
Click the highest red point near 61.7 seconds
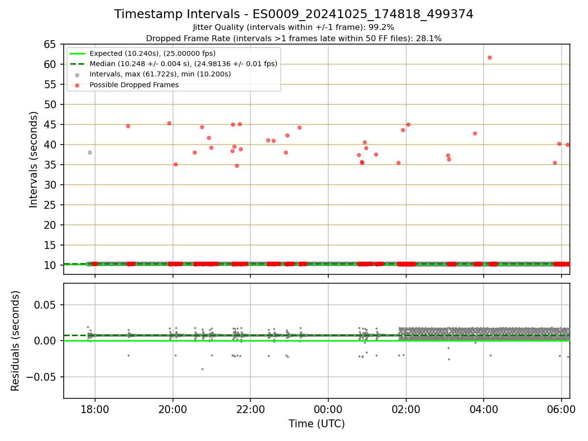pyautogui.click(x=490, y=57)
